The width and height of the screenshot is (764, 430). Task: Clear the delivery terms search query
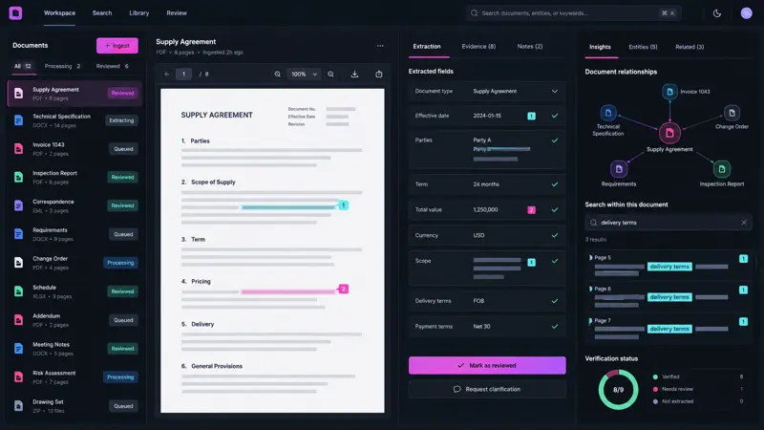(x=744, y=223)
